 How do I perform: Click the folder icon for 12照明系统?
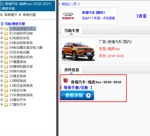pyautogui.click(x=6, y=81)
